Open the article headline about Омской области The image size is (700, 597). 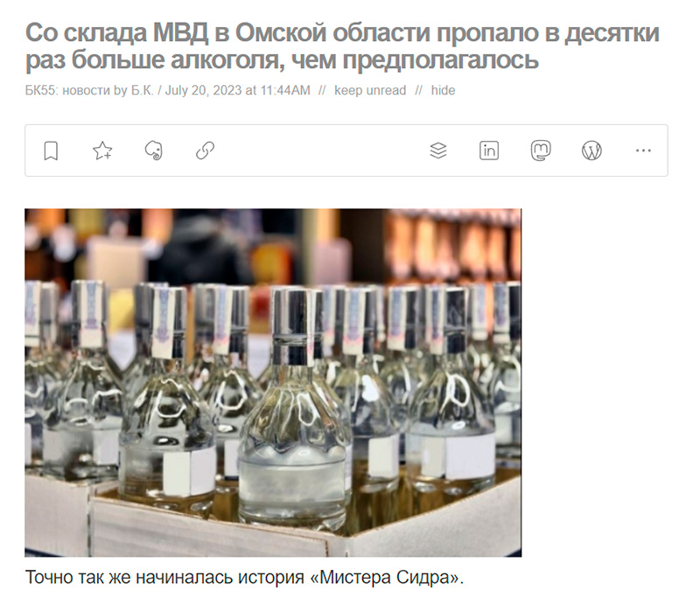[x=342, y=46]
